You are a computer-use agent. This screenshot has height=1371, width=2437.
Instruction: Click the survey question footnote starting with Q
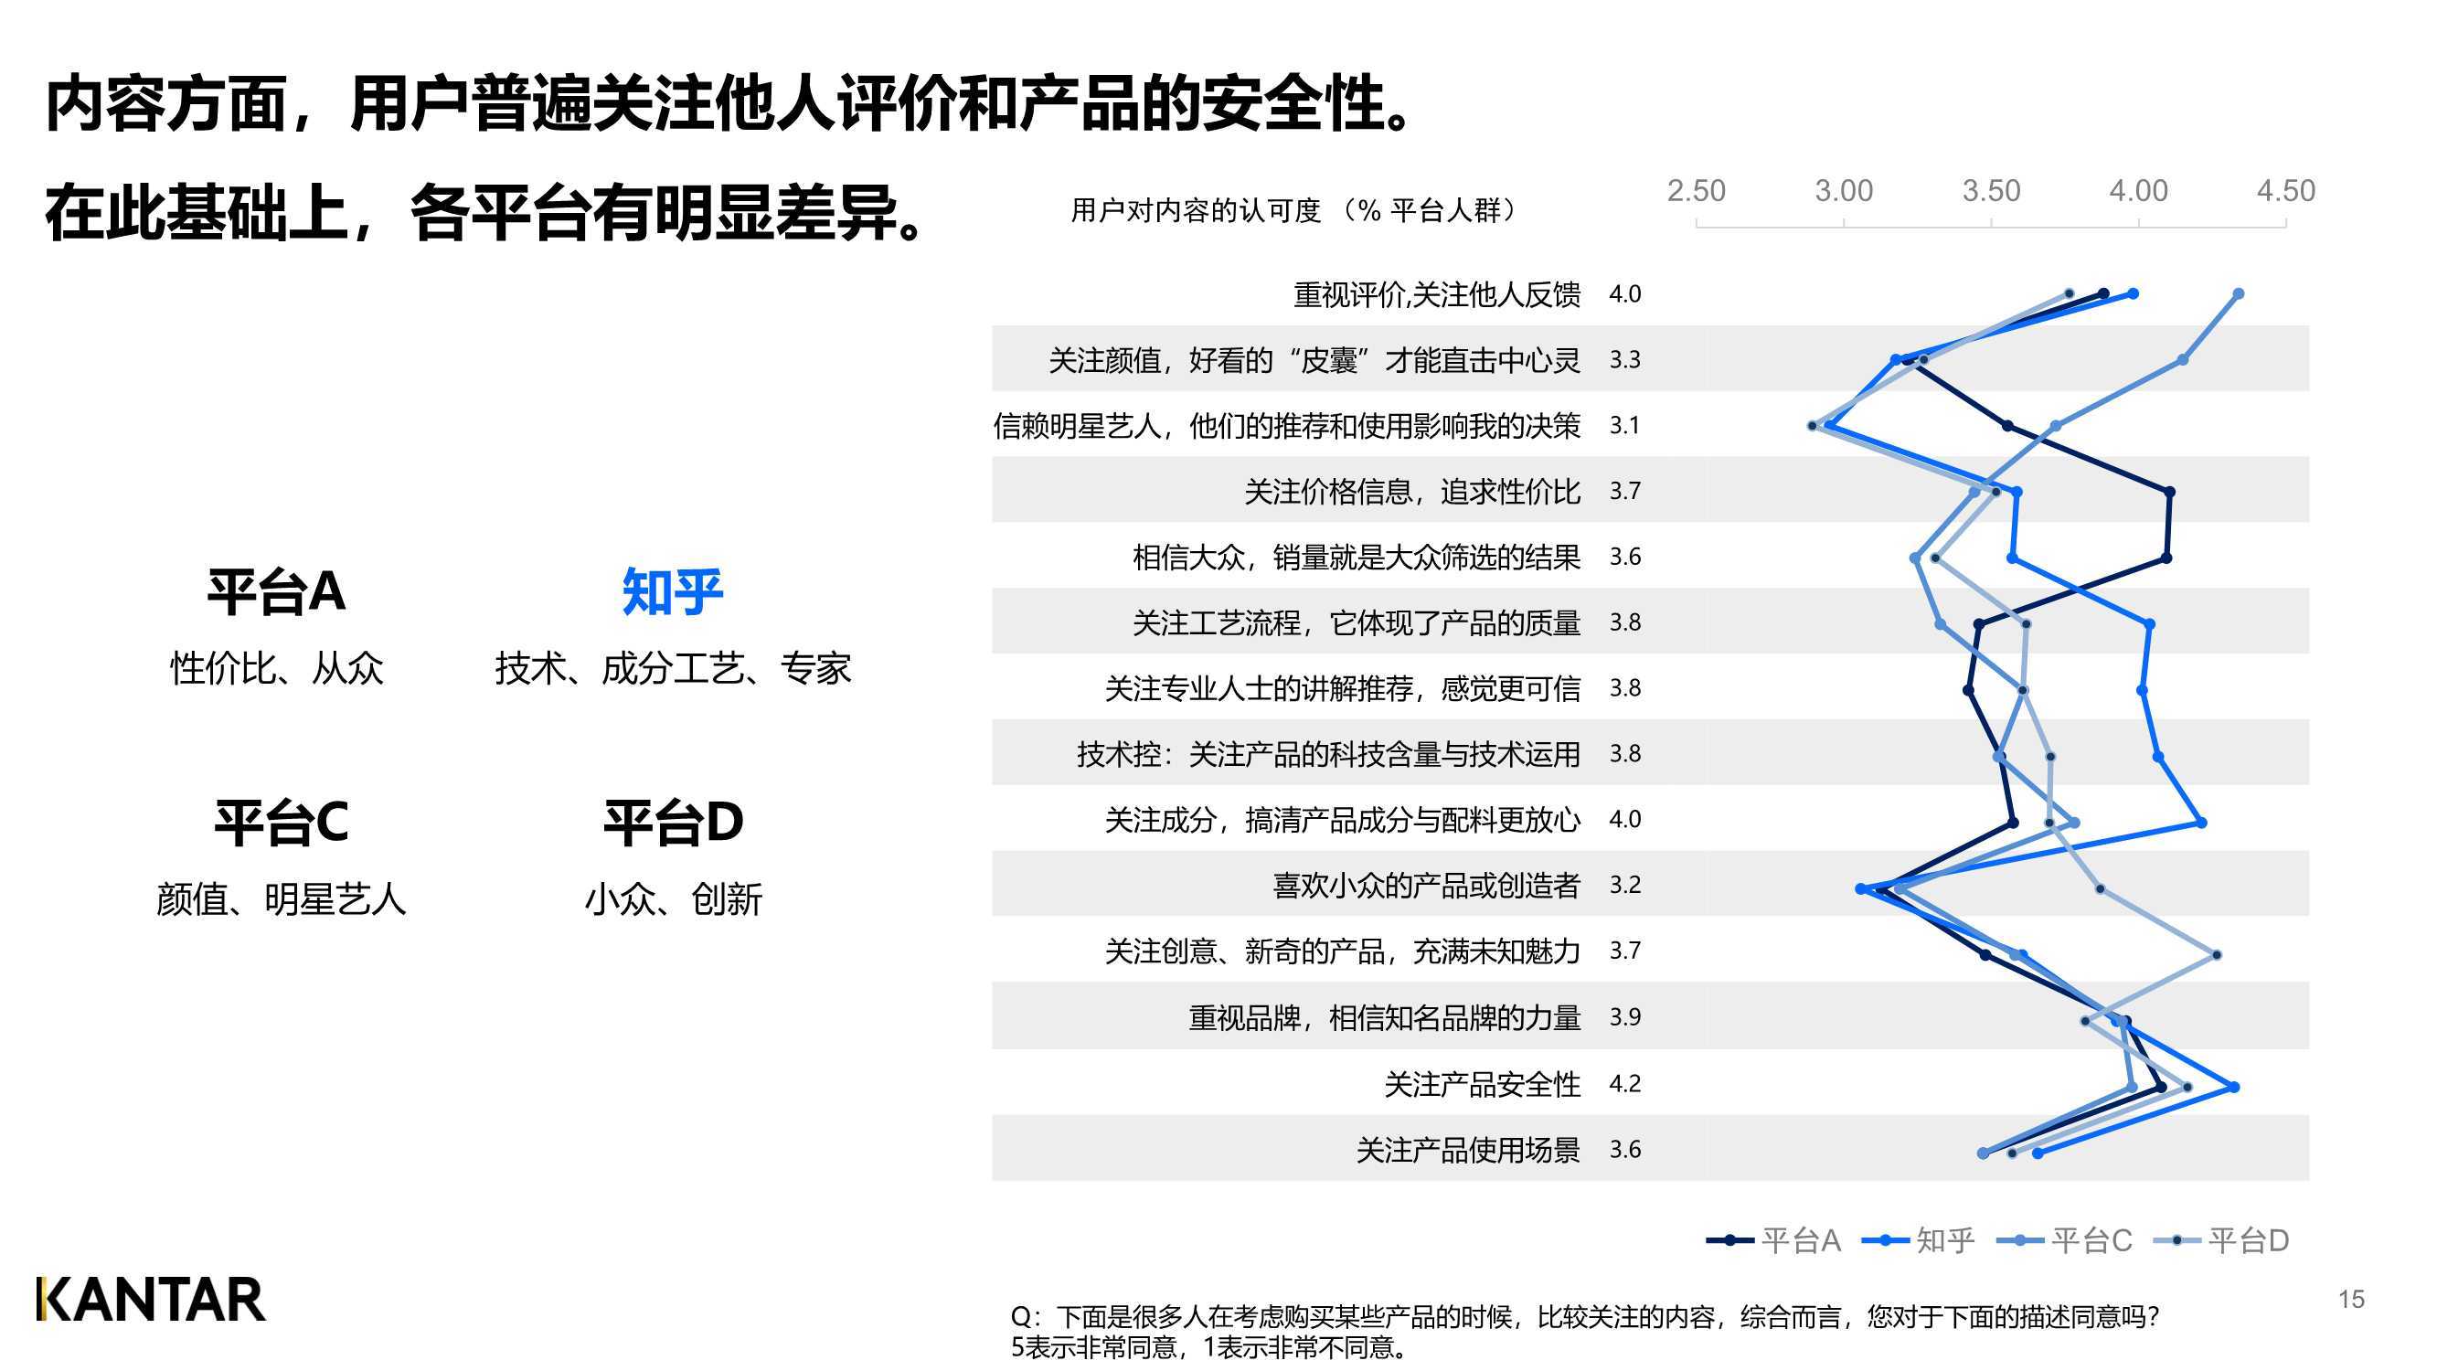pyautogui.click(x=1586, y=1316)
